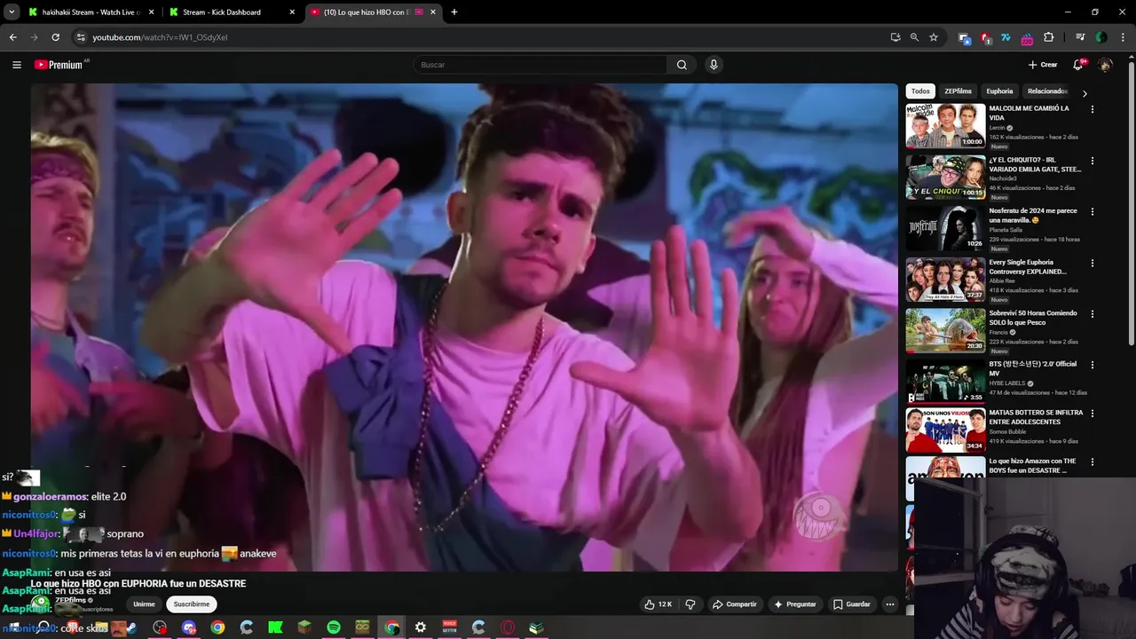
Task: Reload the current page
Action: point(55,37)
